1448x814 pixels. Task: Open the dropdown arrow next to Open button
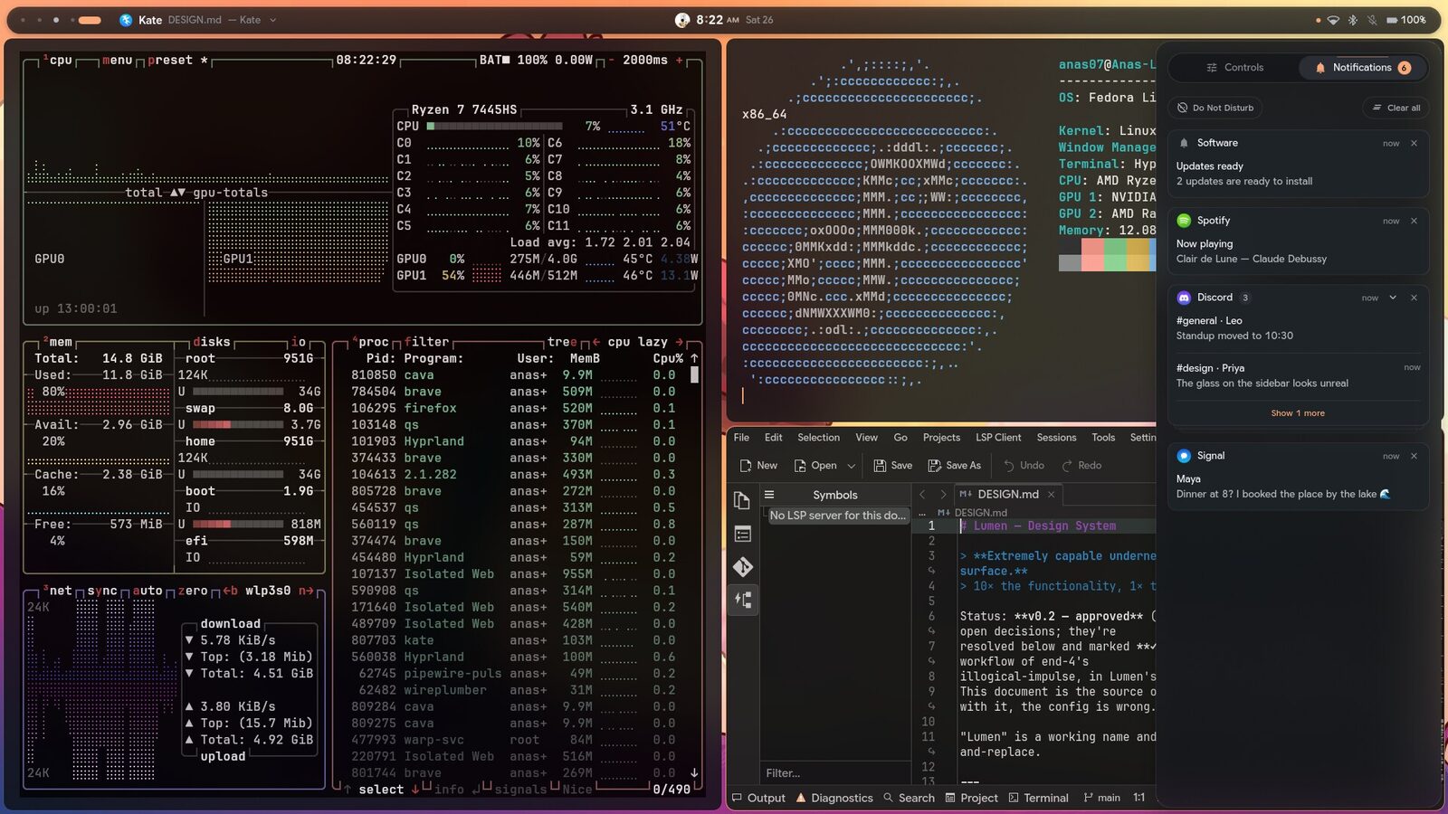coord(851,467)
